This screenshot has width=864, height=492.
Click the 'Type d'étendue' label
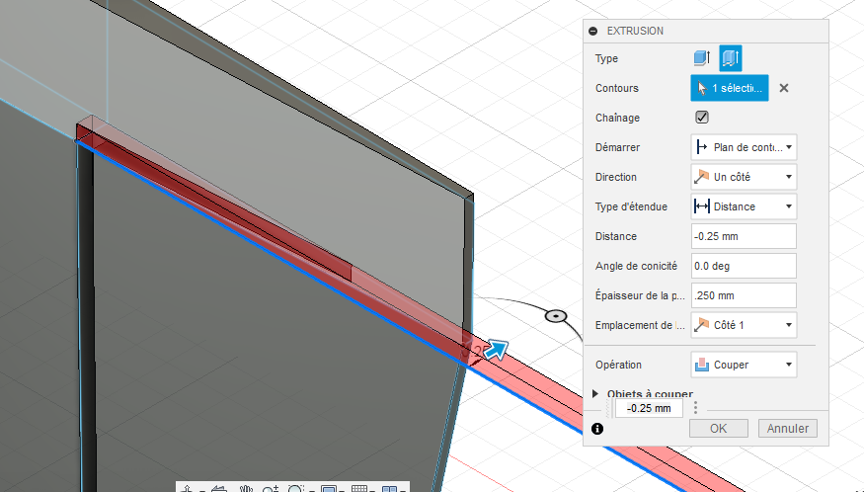click(631, 206)
